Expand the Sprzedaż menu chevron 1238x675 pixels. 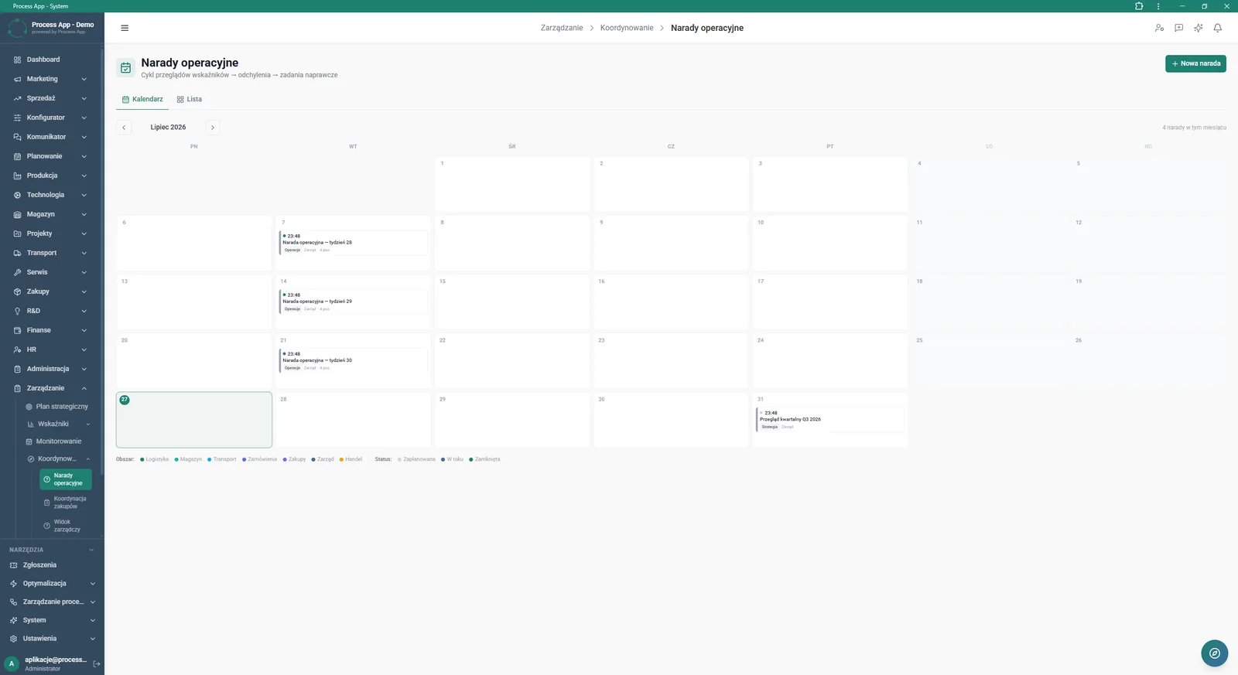click(84, 98)
